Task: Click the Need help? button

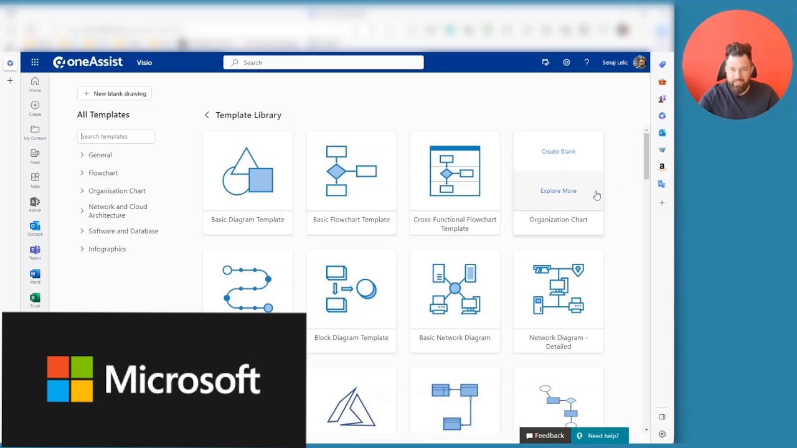Action: click(600, 436)
